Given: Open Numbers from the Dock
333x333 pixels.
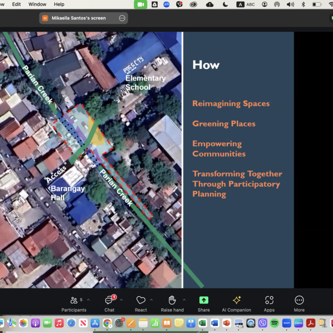Looking at the screenshot, I should click(155, 323).
